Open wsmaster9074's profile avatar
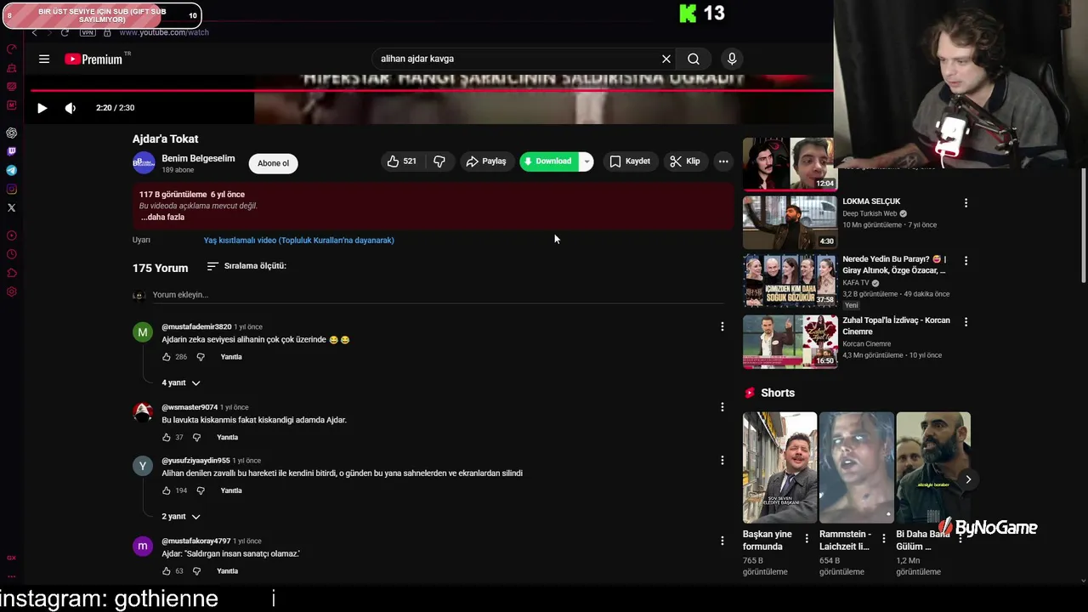 click(x=143, y=413)
